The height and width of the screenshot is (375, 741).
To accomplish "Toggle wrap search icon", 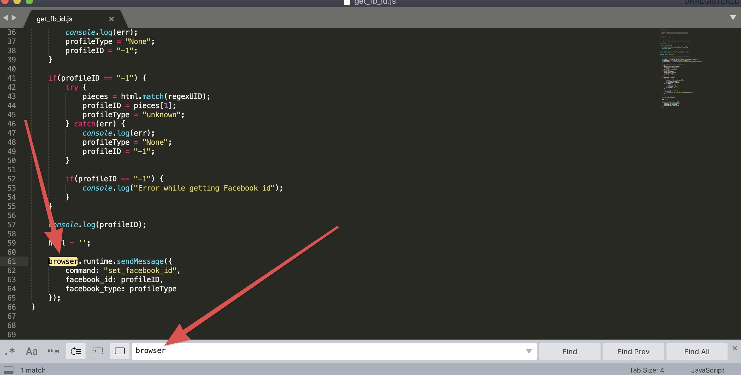I will tap(76, 351).
